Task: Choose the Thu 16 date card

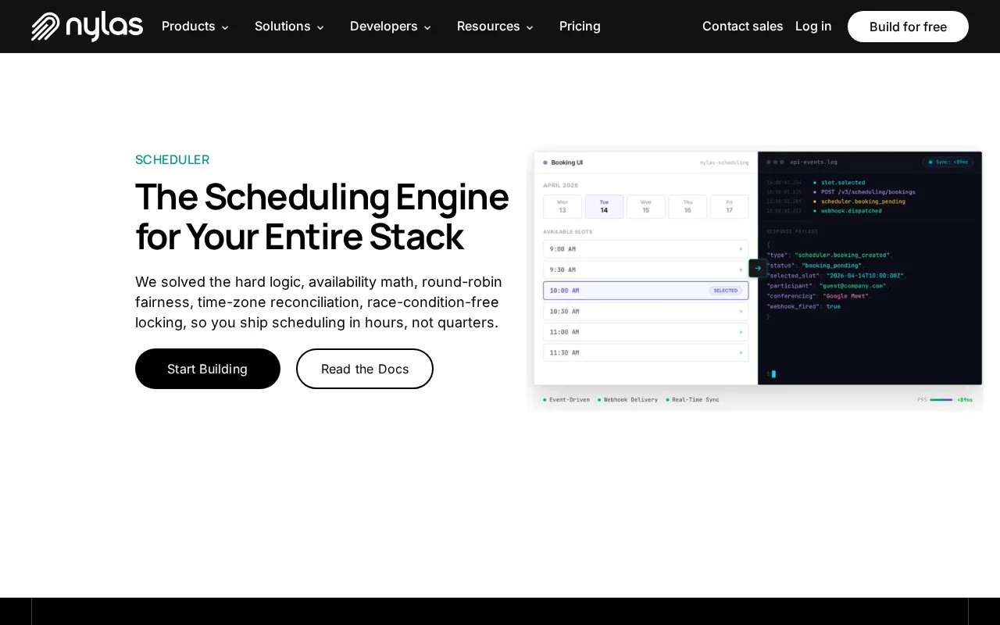Action: [x=687, y=206]
